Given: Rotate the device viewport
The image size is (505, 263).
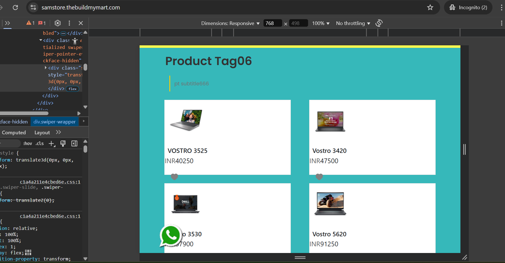Looking at the screenshot, I should coord(379,23).
